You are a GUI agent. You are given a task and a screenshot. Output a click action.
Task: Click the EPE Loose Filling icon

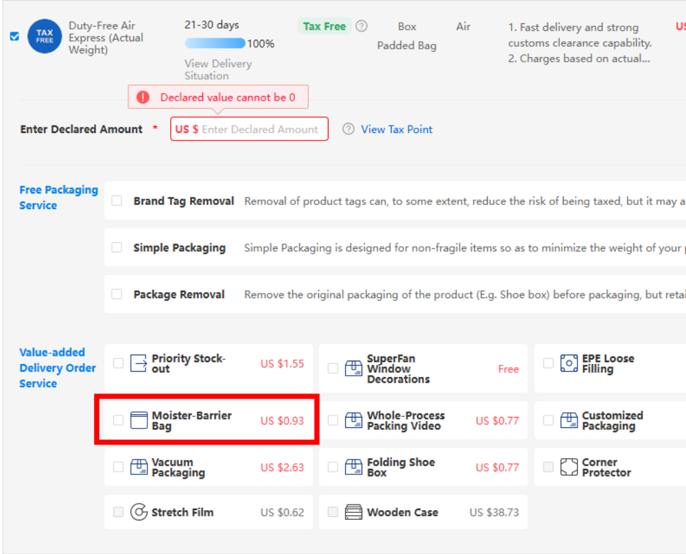point(569,363)
